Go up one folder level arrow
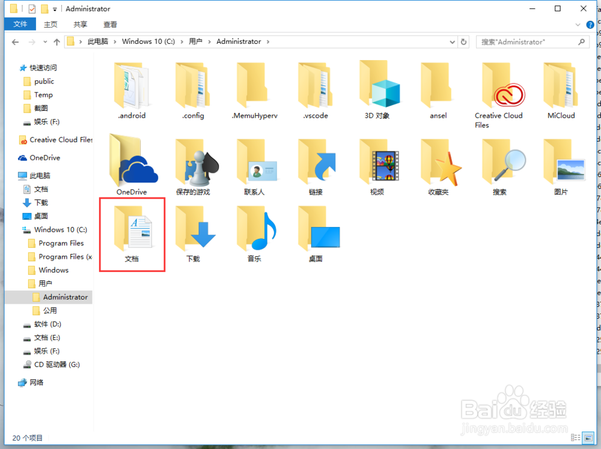Viewport: 601px width, 449px height. 56,42
